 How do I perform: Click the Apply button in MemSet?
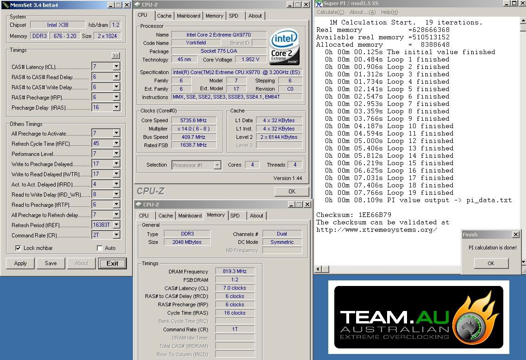point(20,263)
